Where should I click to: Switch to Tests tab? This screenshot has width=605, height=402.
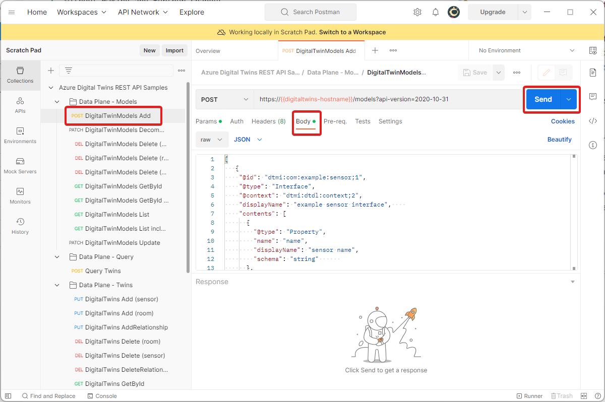point(362,121)
